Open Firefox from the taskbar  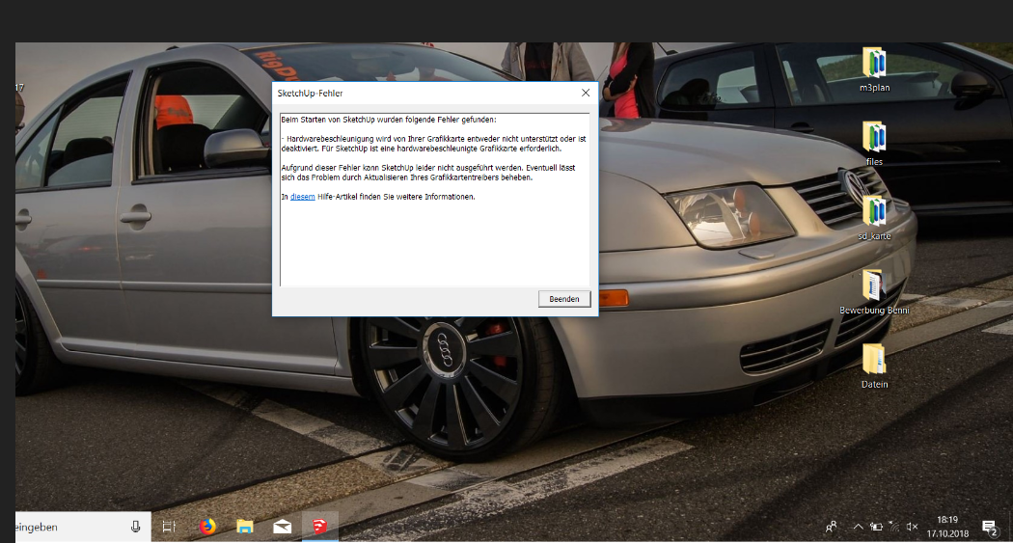[x=207, y=527]
